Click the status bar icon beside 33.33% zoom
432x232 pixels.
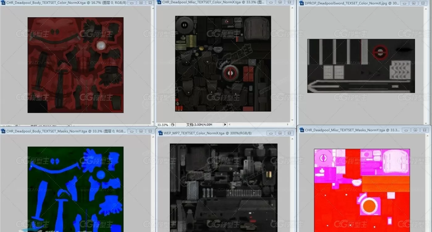tap(173, 125)
